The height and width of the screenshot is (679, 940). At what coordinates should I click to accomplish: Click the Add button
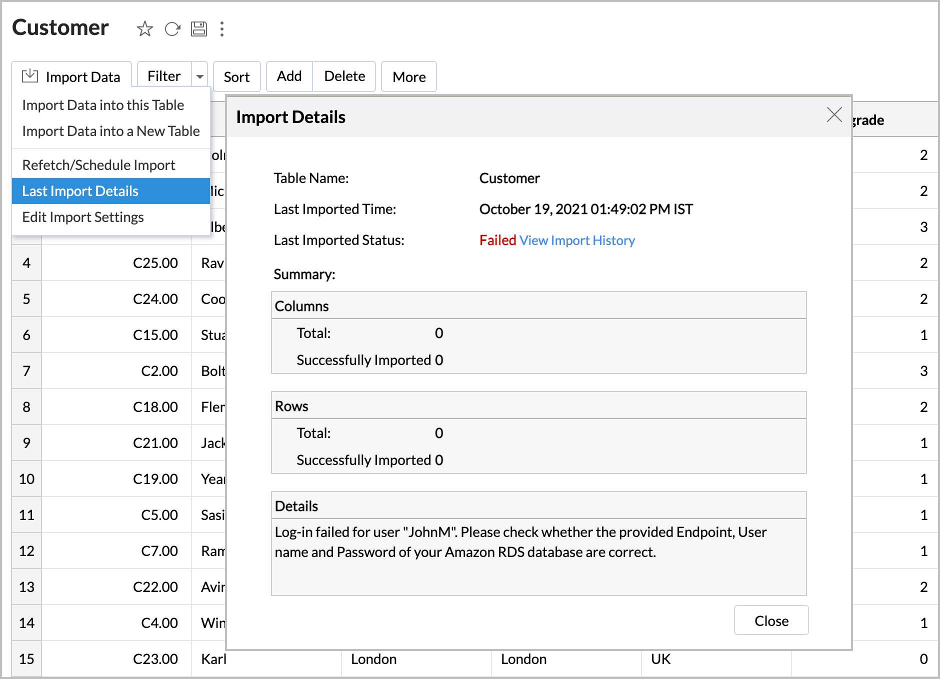pyautogui.click(x=289, y=76)
